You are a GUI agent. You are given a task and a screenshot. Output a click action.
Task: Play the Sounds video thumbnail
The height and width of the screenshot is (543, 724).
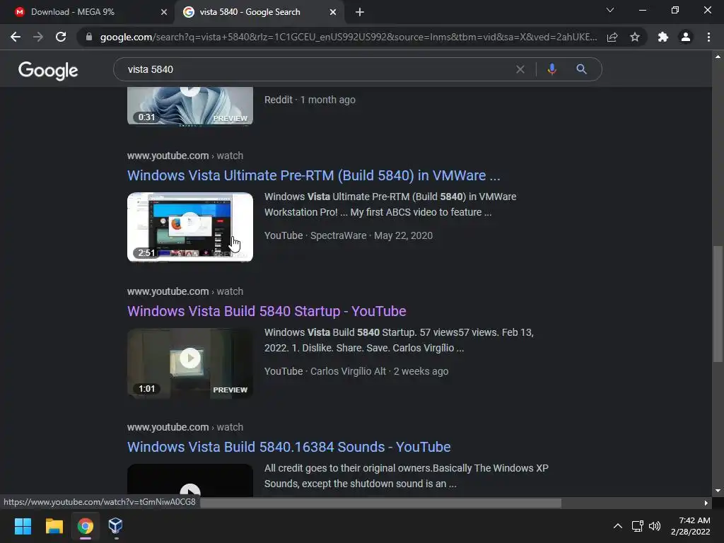[x=189, y=480]
